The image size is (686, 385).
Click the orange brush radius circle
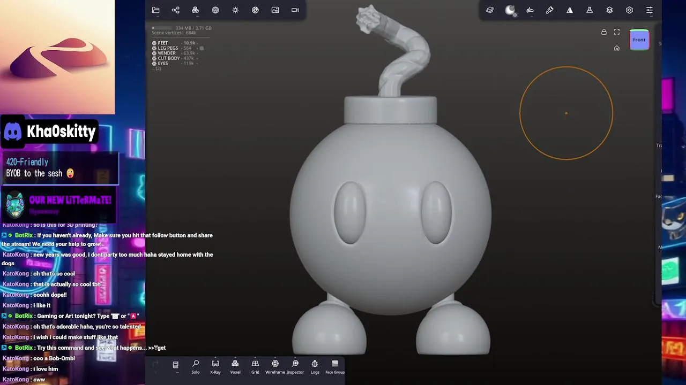coord(566,113)
